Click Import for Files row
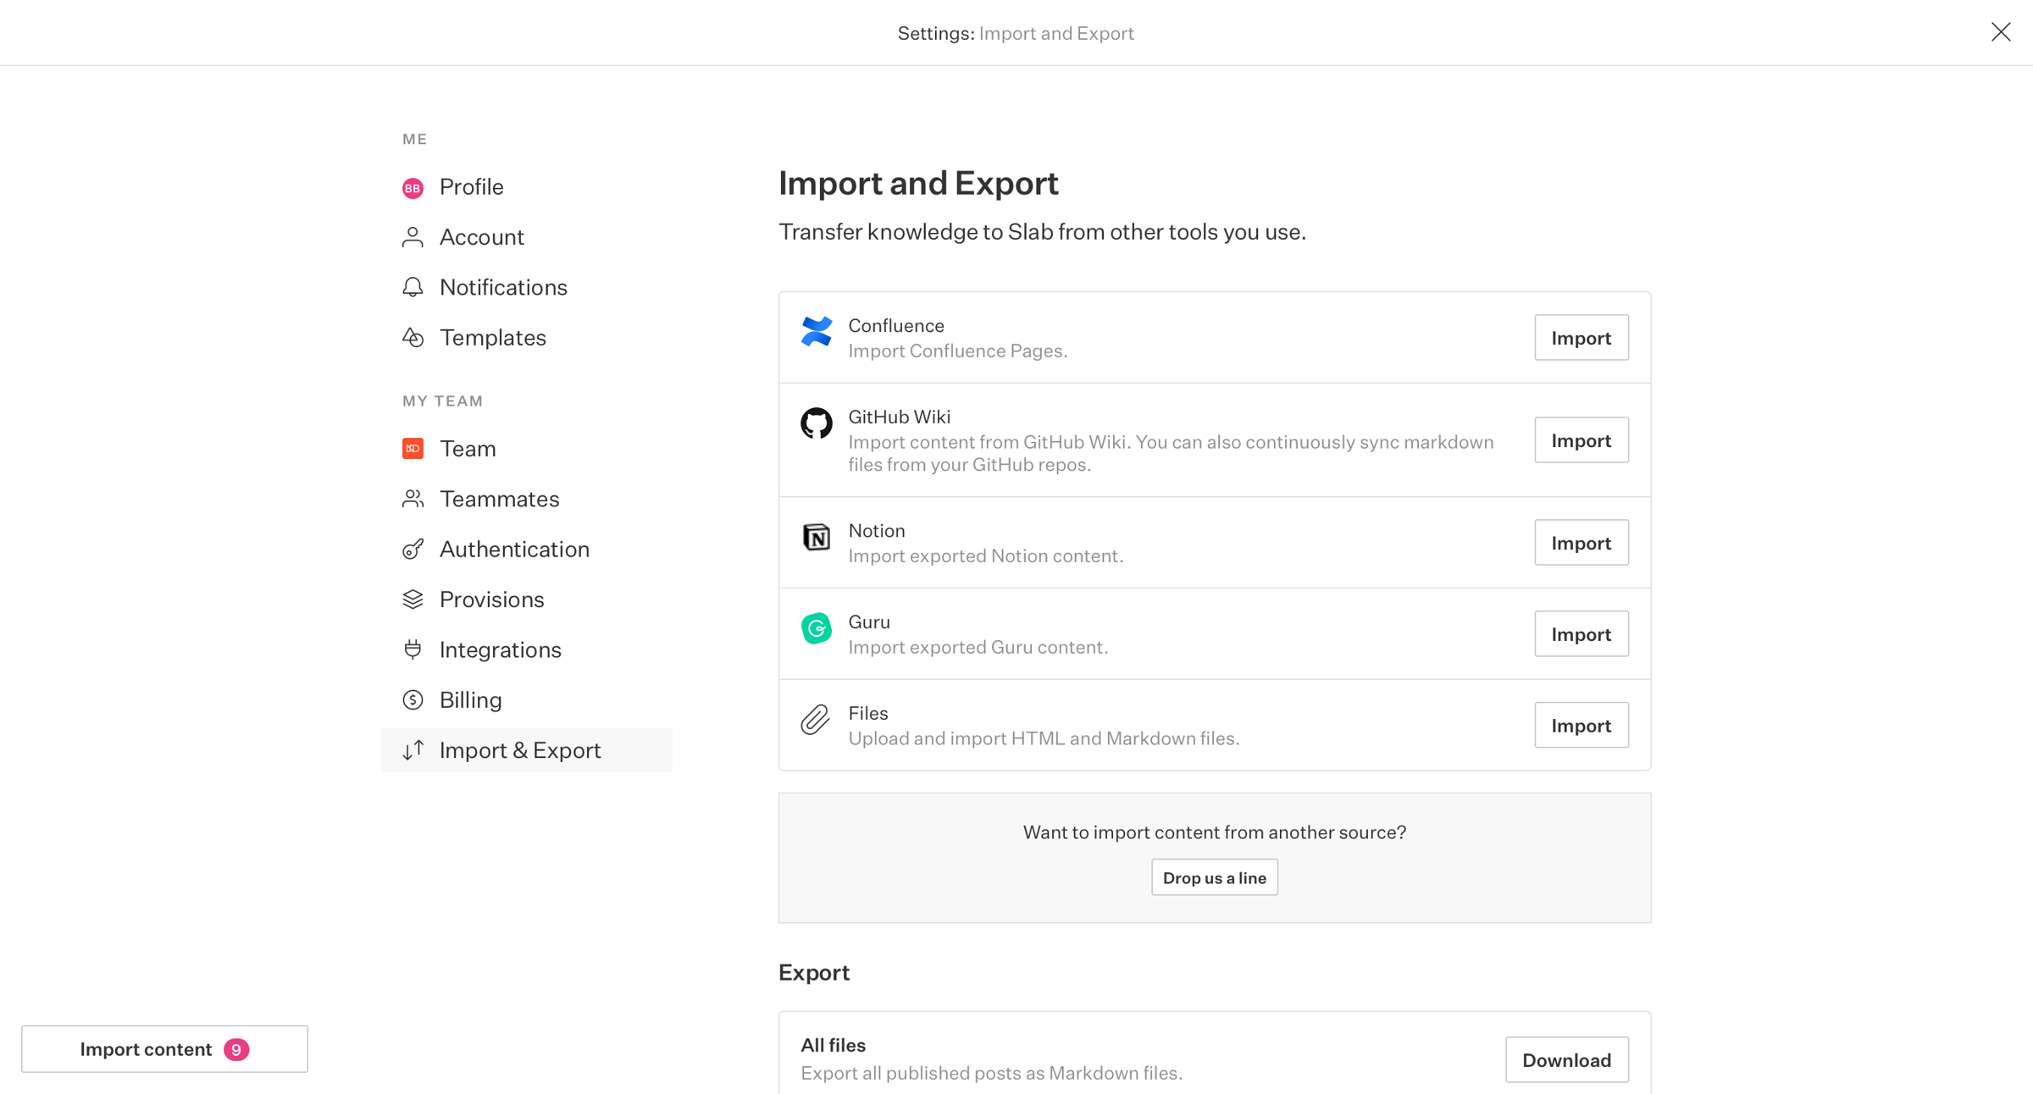2033x1094 pixels. (1581, 725)
